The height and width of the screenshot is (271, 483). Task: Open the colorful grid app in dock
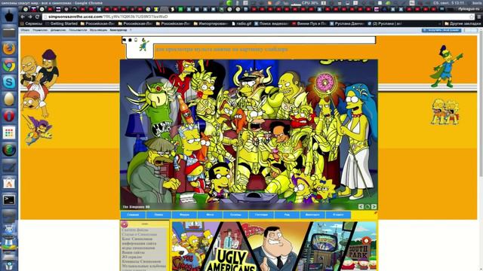pos(9,132)
